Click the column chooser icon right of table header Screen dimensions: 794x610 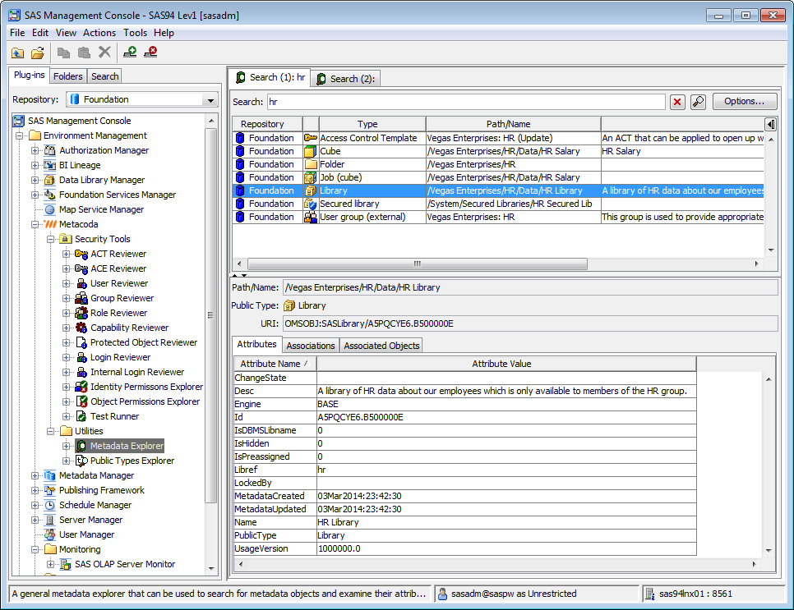771,124
